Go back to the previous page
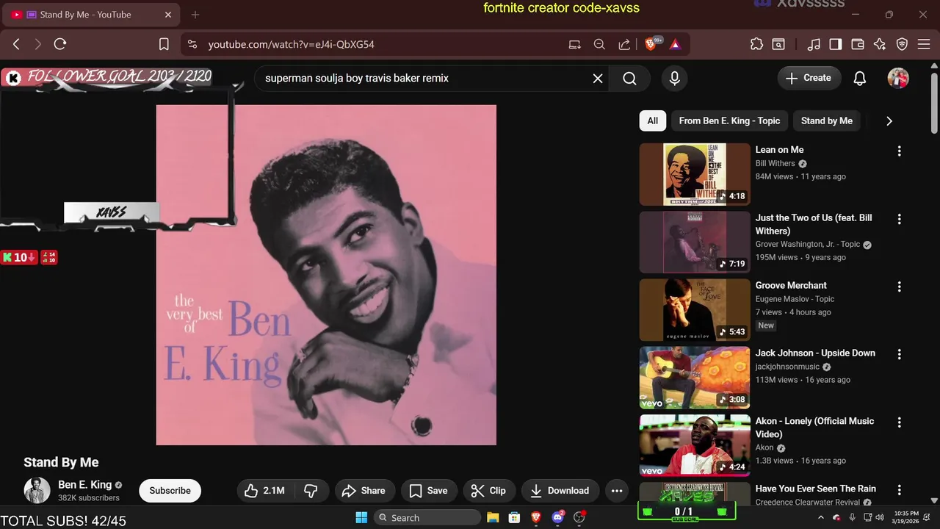This screenshot has height=529, width=940. point(16,44)
